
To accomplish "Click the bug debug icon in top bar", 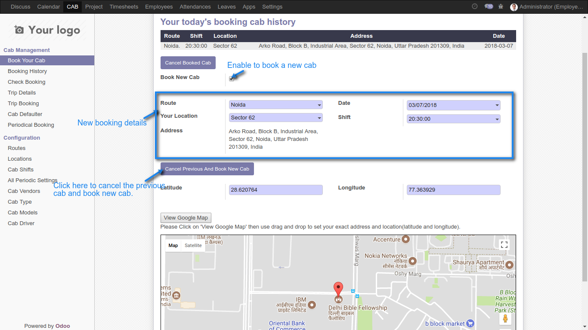I will (501, 6).
